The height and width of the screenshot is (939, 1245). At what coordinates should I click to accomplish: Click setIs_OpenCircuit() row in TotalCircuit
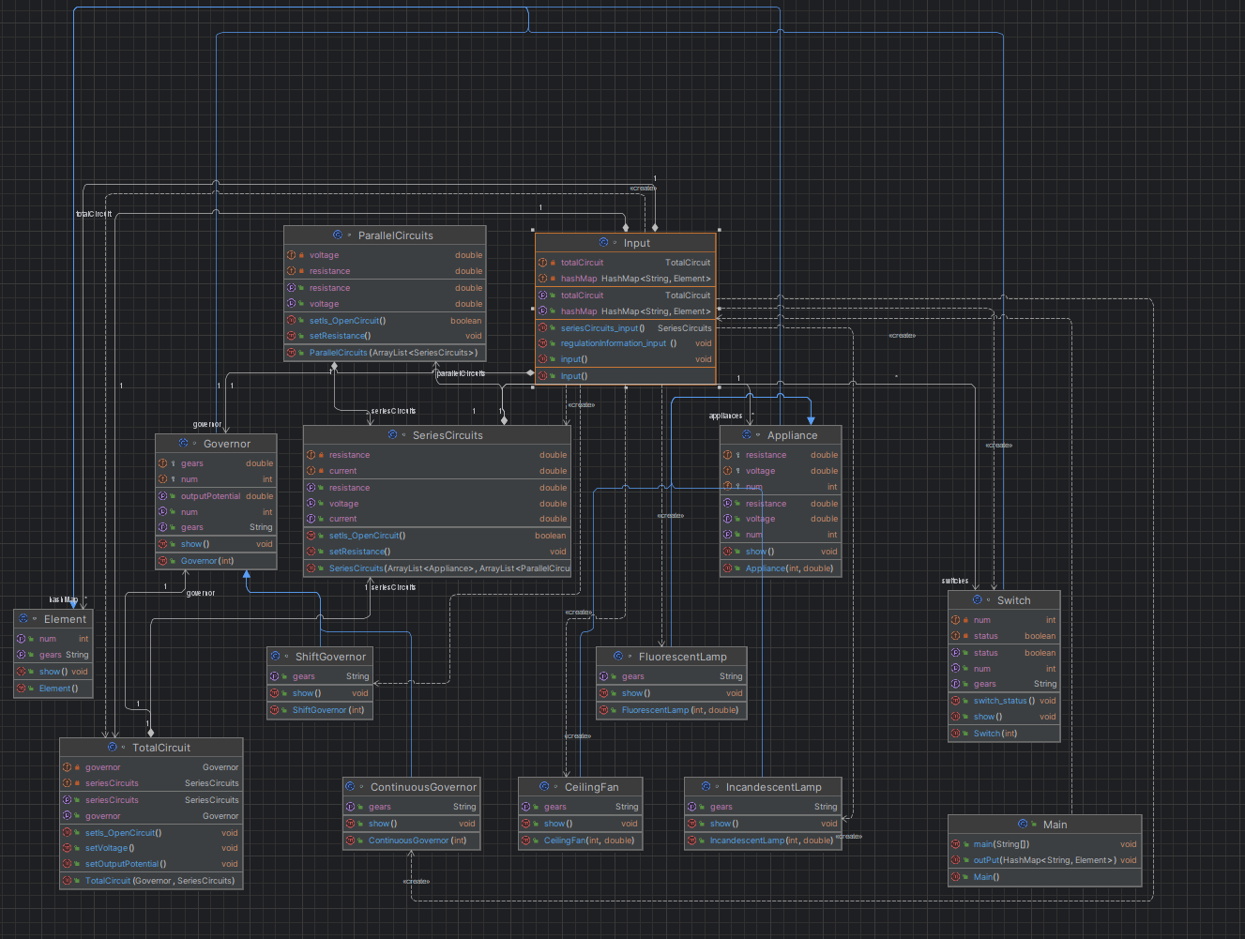pyautogui.click(x=151, y=833)
